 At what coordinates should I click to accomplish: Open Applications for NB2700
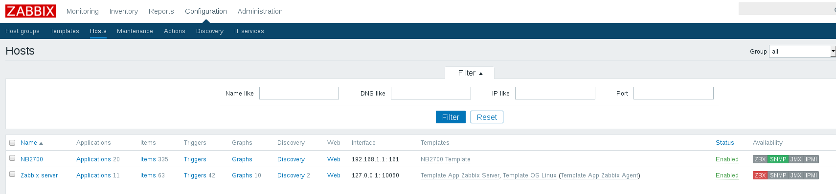click(93, 159)
